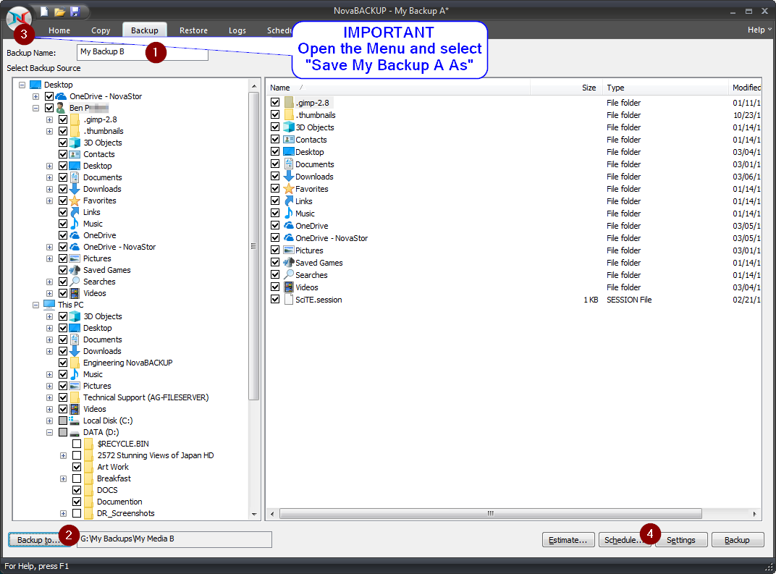Start the job with Backup button
This screenshot has width=776, height=574.
point(738,540)
